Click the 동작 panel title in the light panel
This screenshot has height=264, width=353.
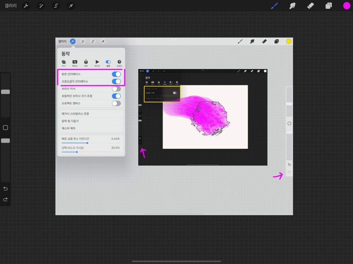coord(65,54)
